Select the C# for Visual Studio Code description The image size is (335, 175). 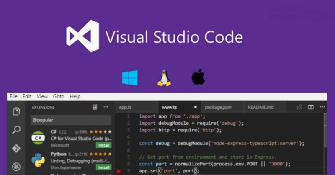pos(81,139)
